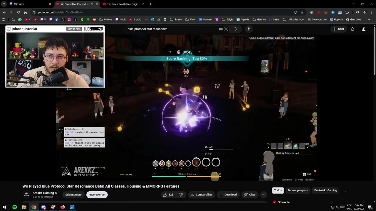Open Windows Start menu
The height and width of the screenshot is (211, 376).
[5, 207]
